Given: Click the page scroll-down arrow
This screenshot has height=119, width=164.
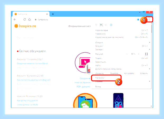Looking at the screenshot, I should pyautogui.click(x=151, y=106).
